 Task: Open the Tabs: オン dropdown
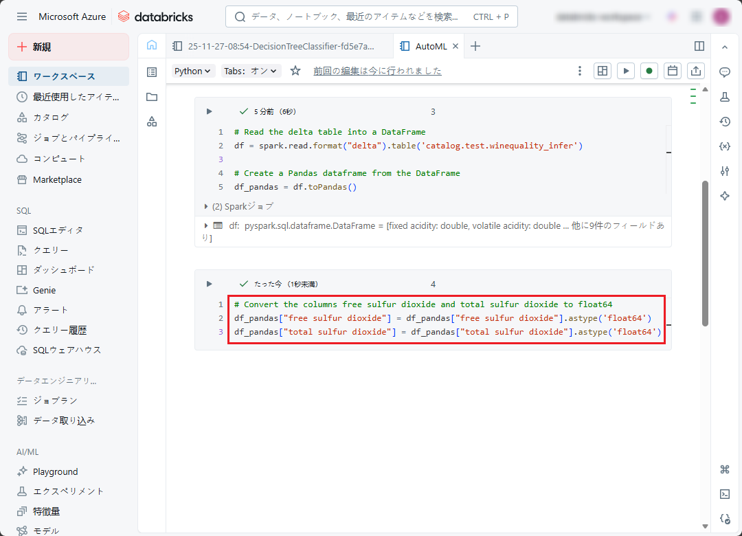251,71
